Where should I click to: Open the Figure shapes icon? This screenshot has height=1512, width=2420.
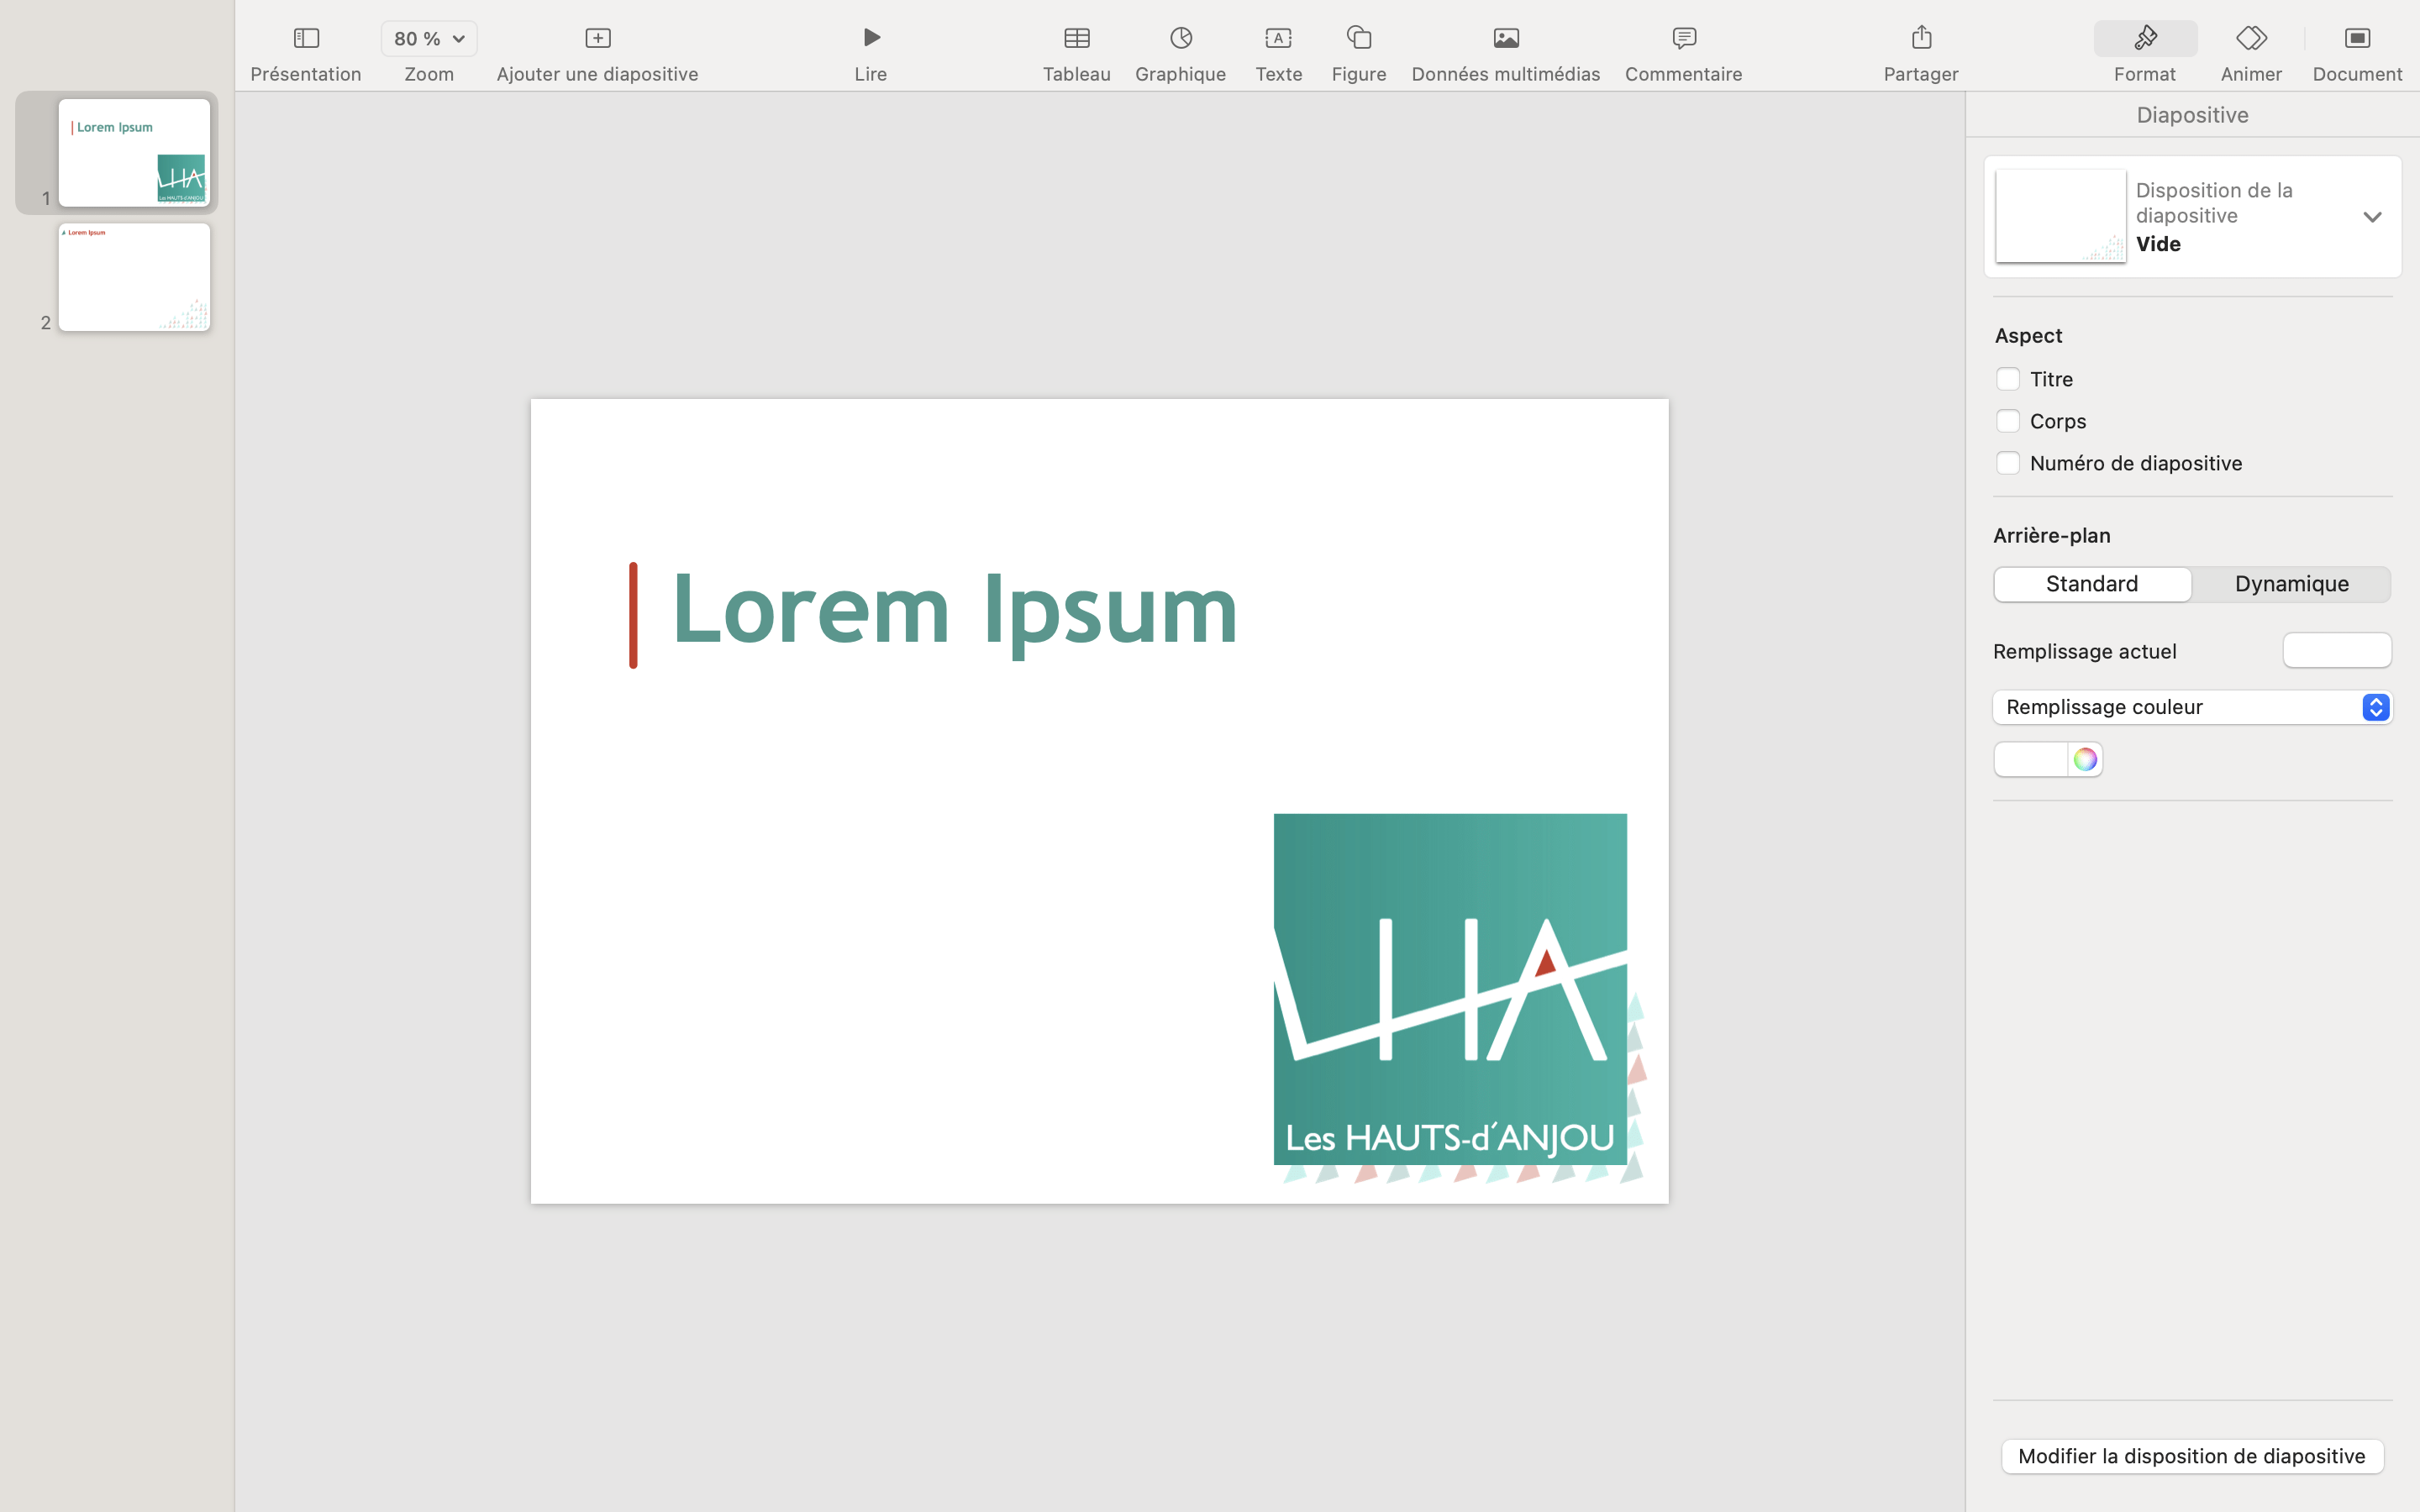pyautogui.click(x=1358, y=38)
